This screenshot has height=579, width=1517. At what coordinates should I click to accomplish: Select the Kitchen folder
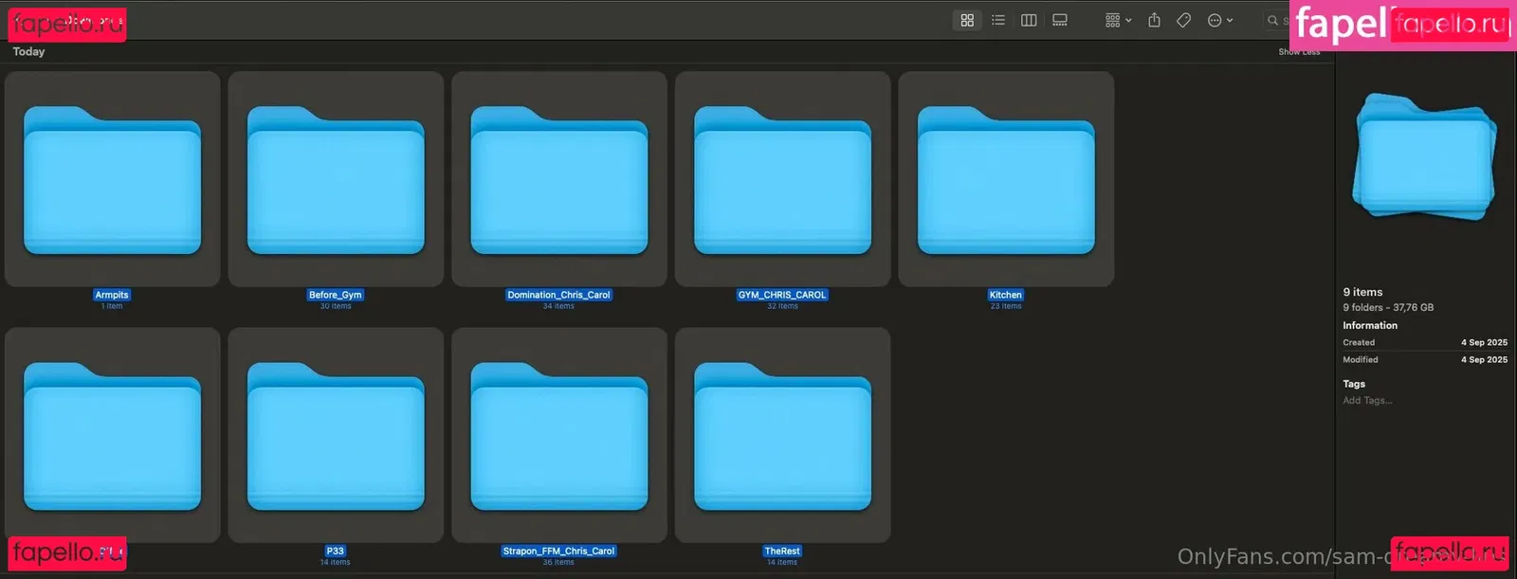coord(1006,180)
